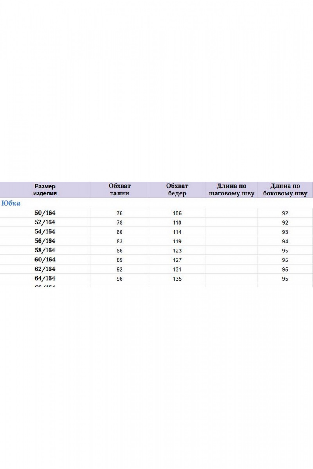Click the blue "Юбка" section label
Screen dimensions: 313x469
11,203
